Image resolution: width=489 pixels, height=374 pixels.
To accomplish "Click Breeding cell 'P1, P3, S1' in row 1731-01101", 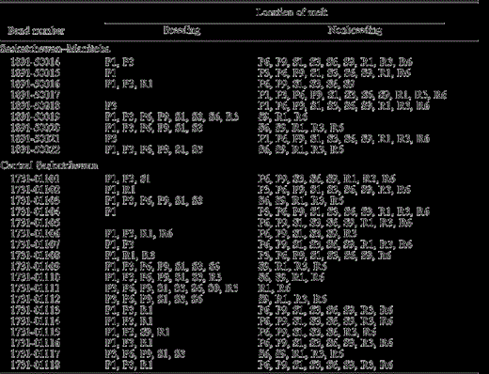I will (x=128, y=179).
